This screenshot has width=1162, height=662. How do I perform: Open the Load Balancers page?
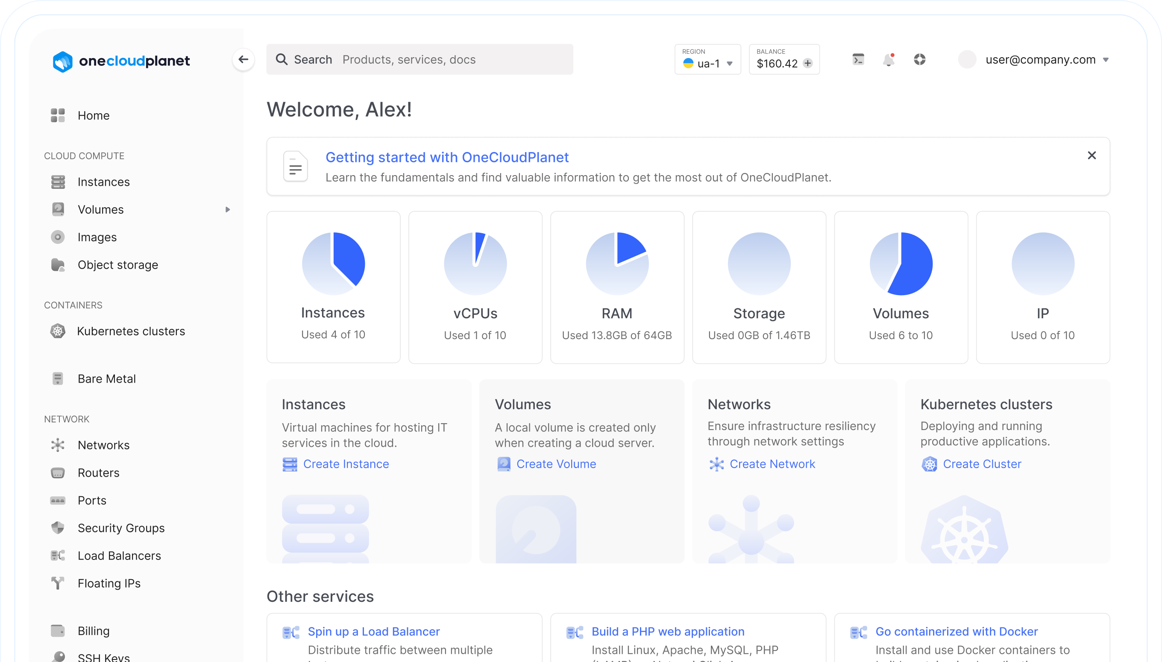tap(119, 555)
